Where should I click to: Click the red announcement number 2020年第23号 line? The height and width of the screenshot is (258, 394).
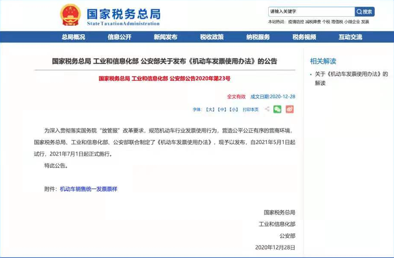tap(164, 78)
